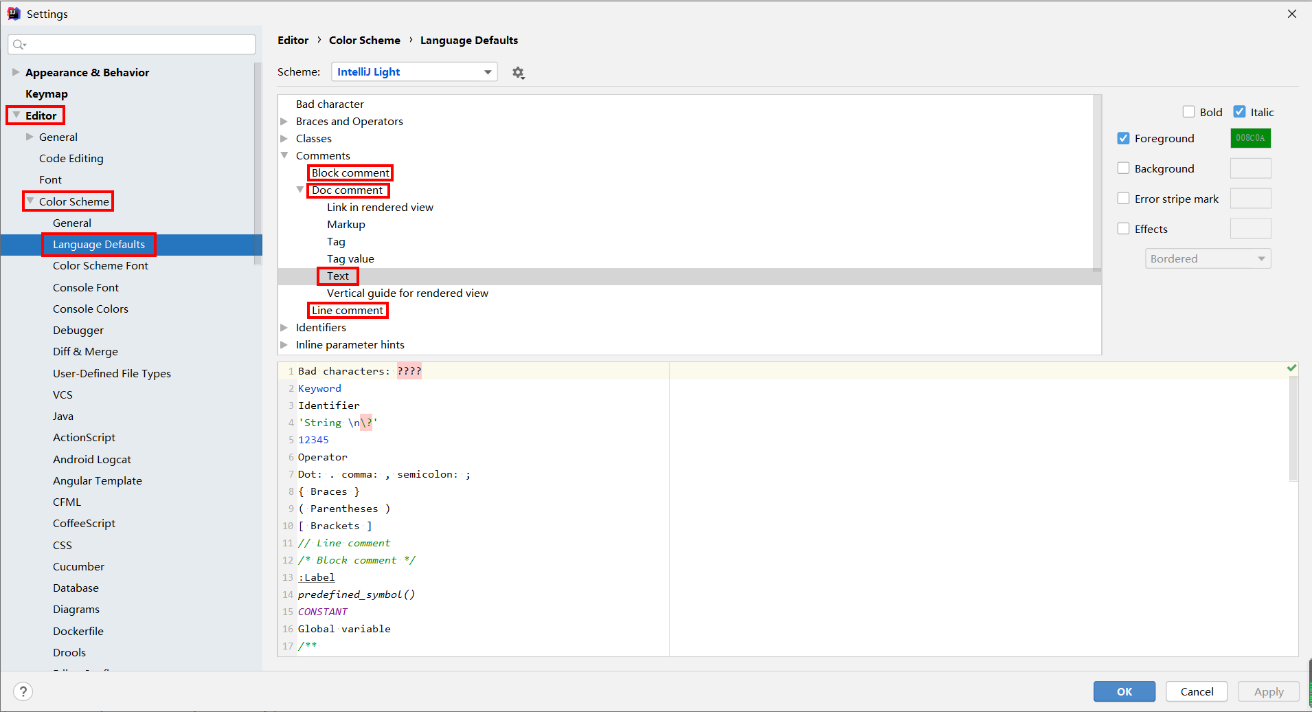1312x712 pixels.
Task: Click the help question mark button
Action: pyautogui.click(x=23, y=691)
